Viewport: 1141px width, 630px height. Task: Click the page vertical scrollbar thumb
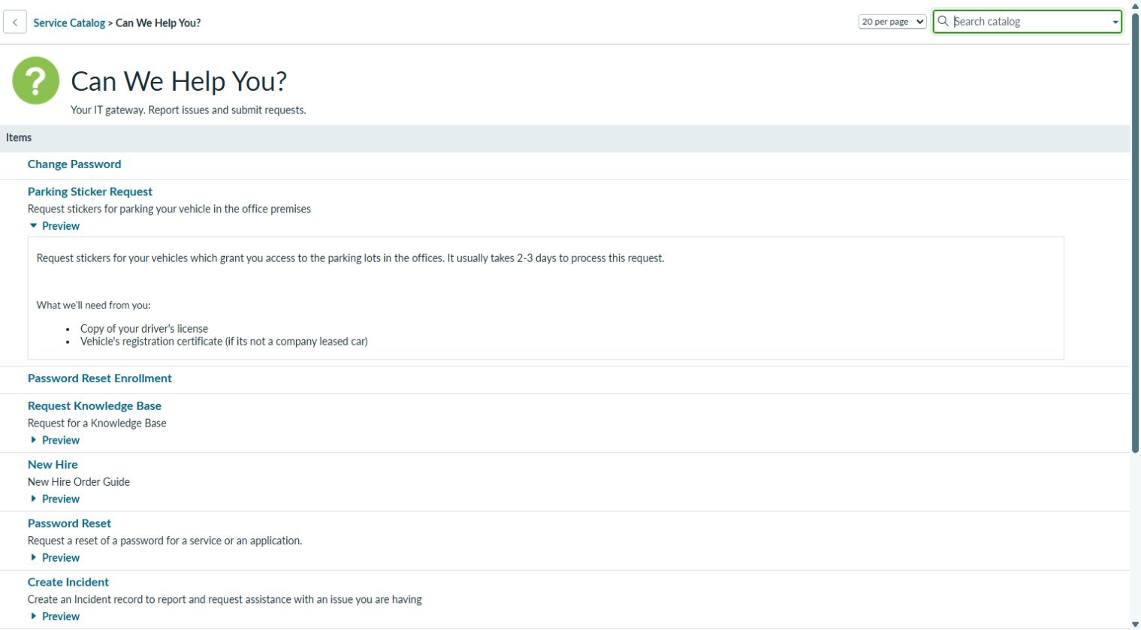(1135, 232)
